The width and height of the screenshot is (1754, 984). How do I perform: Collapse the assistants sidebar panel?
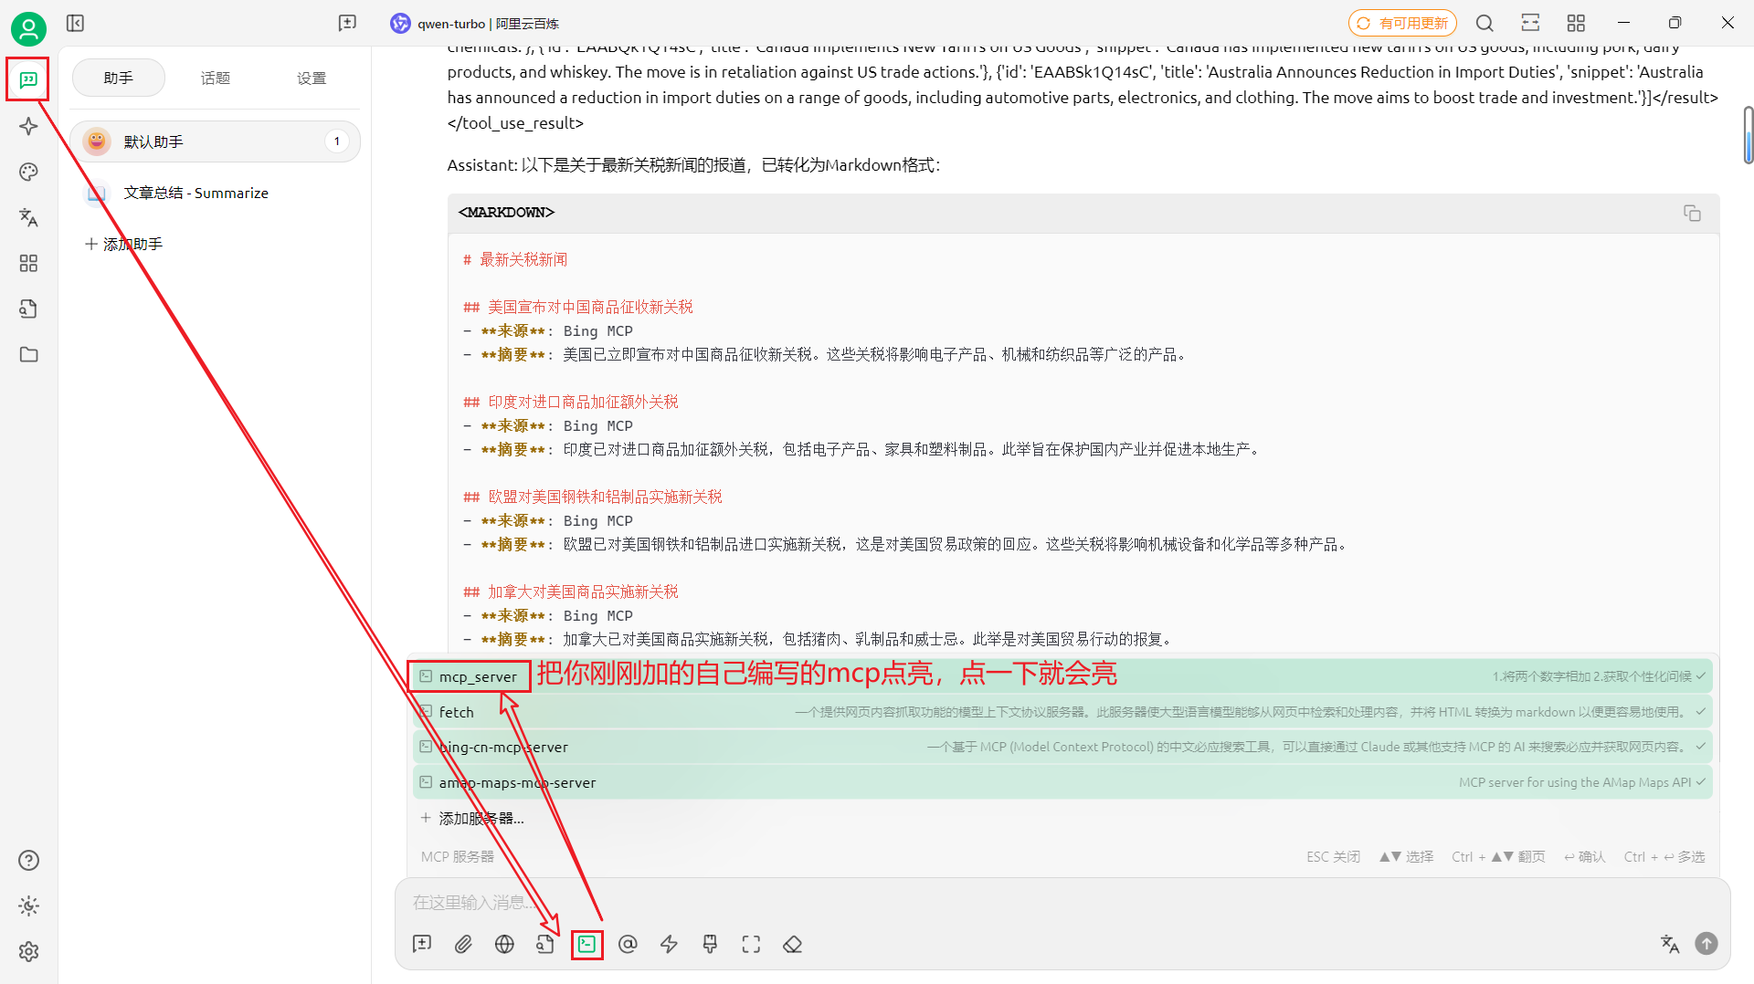(x=75, y=23)
